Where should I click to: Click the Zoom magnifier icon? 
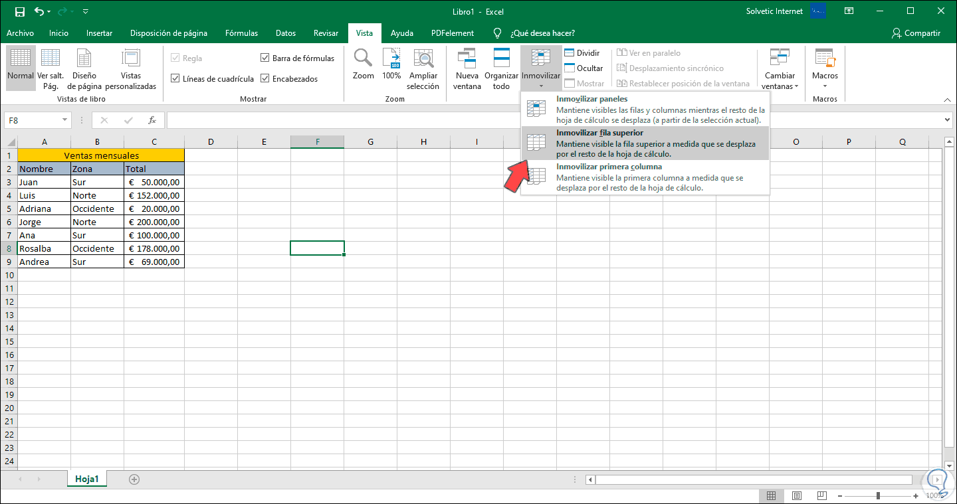[x=363, y=59]
